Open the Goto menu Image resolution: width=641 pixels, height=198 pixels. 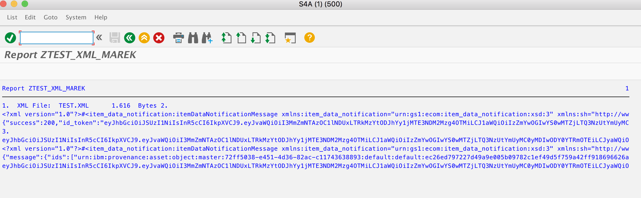point(51,17)
